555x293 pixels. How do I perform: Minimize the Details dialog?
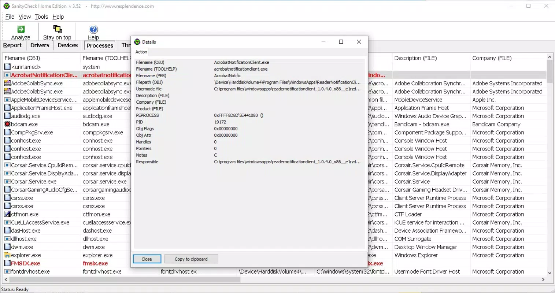(x=323, y=42)
